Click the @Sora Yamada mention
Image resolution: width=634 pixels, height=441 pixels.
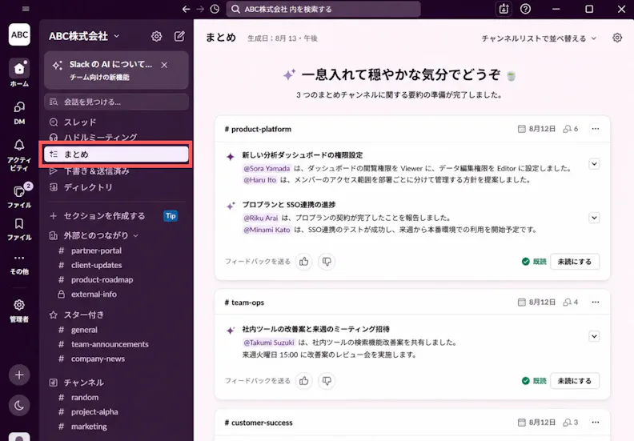coord(267,169)
